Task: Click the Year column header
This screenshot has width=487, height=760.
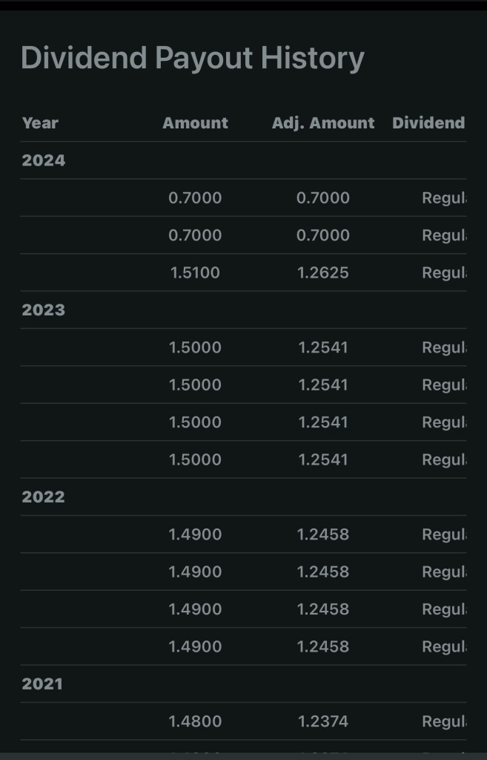Action: pos(40,123)
